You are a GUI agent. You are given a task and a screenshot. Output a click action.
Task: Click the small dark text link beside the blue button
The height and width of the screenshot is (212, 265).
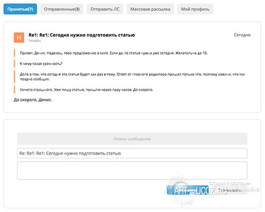pos(229,190)
